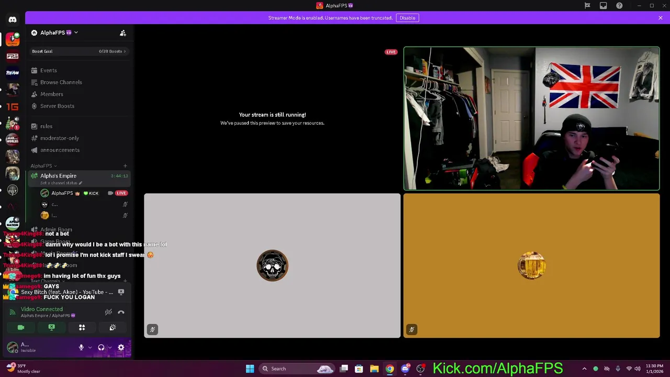Toggle screen share button
The image size is (670, 377).
(x=51, y=327)
